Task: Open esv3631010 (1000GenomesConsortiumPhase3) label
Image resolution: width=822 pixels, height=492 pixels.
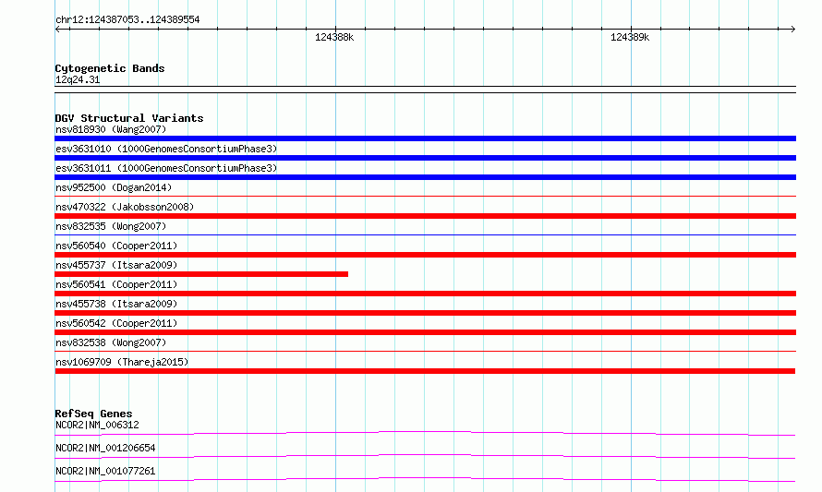Action: 166,149
